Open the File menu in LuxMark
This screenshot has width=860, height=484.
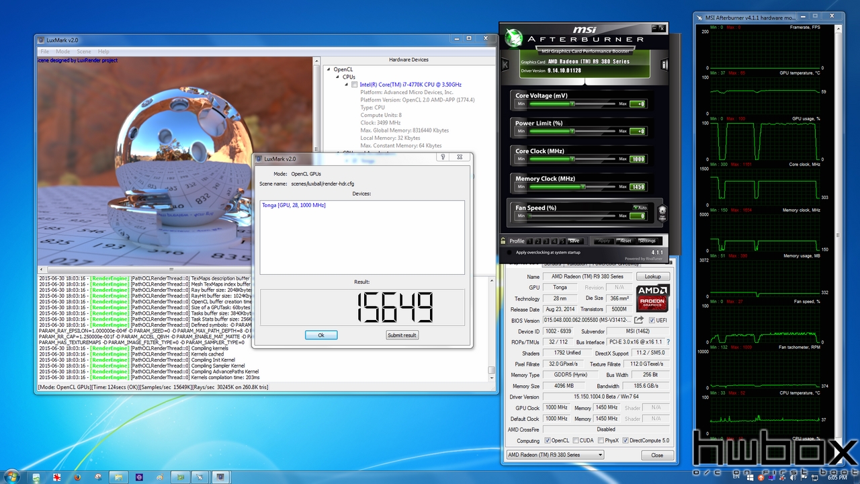click(x=45, y=52)
